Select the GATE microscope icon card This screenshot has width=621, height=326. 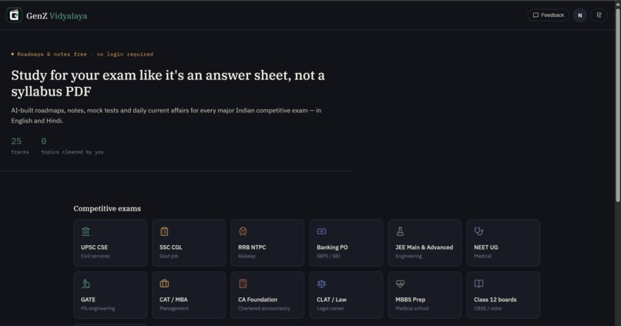[x=110, y=294]
